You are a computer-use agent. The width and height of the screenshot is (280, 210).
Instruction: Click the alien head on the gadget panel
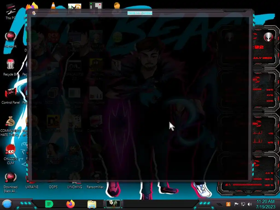(x=269, y=37)
